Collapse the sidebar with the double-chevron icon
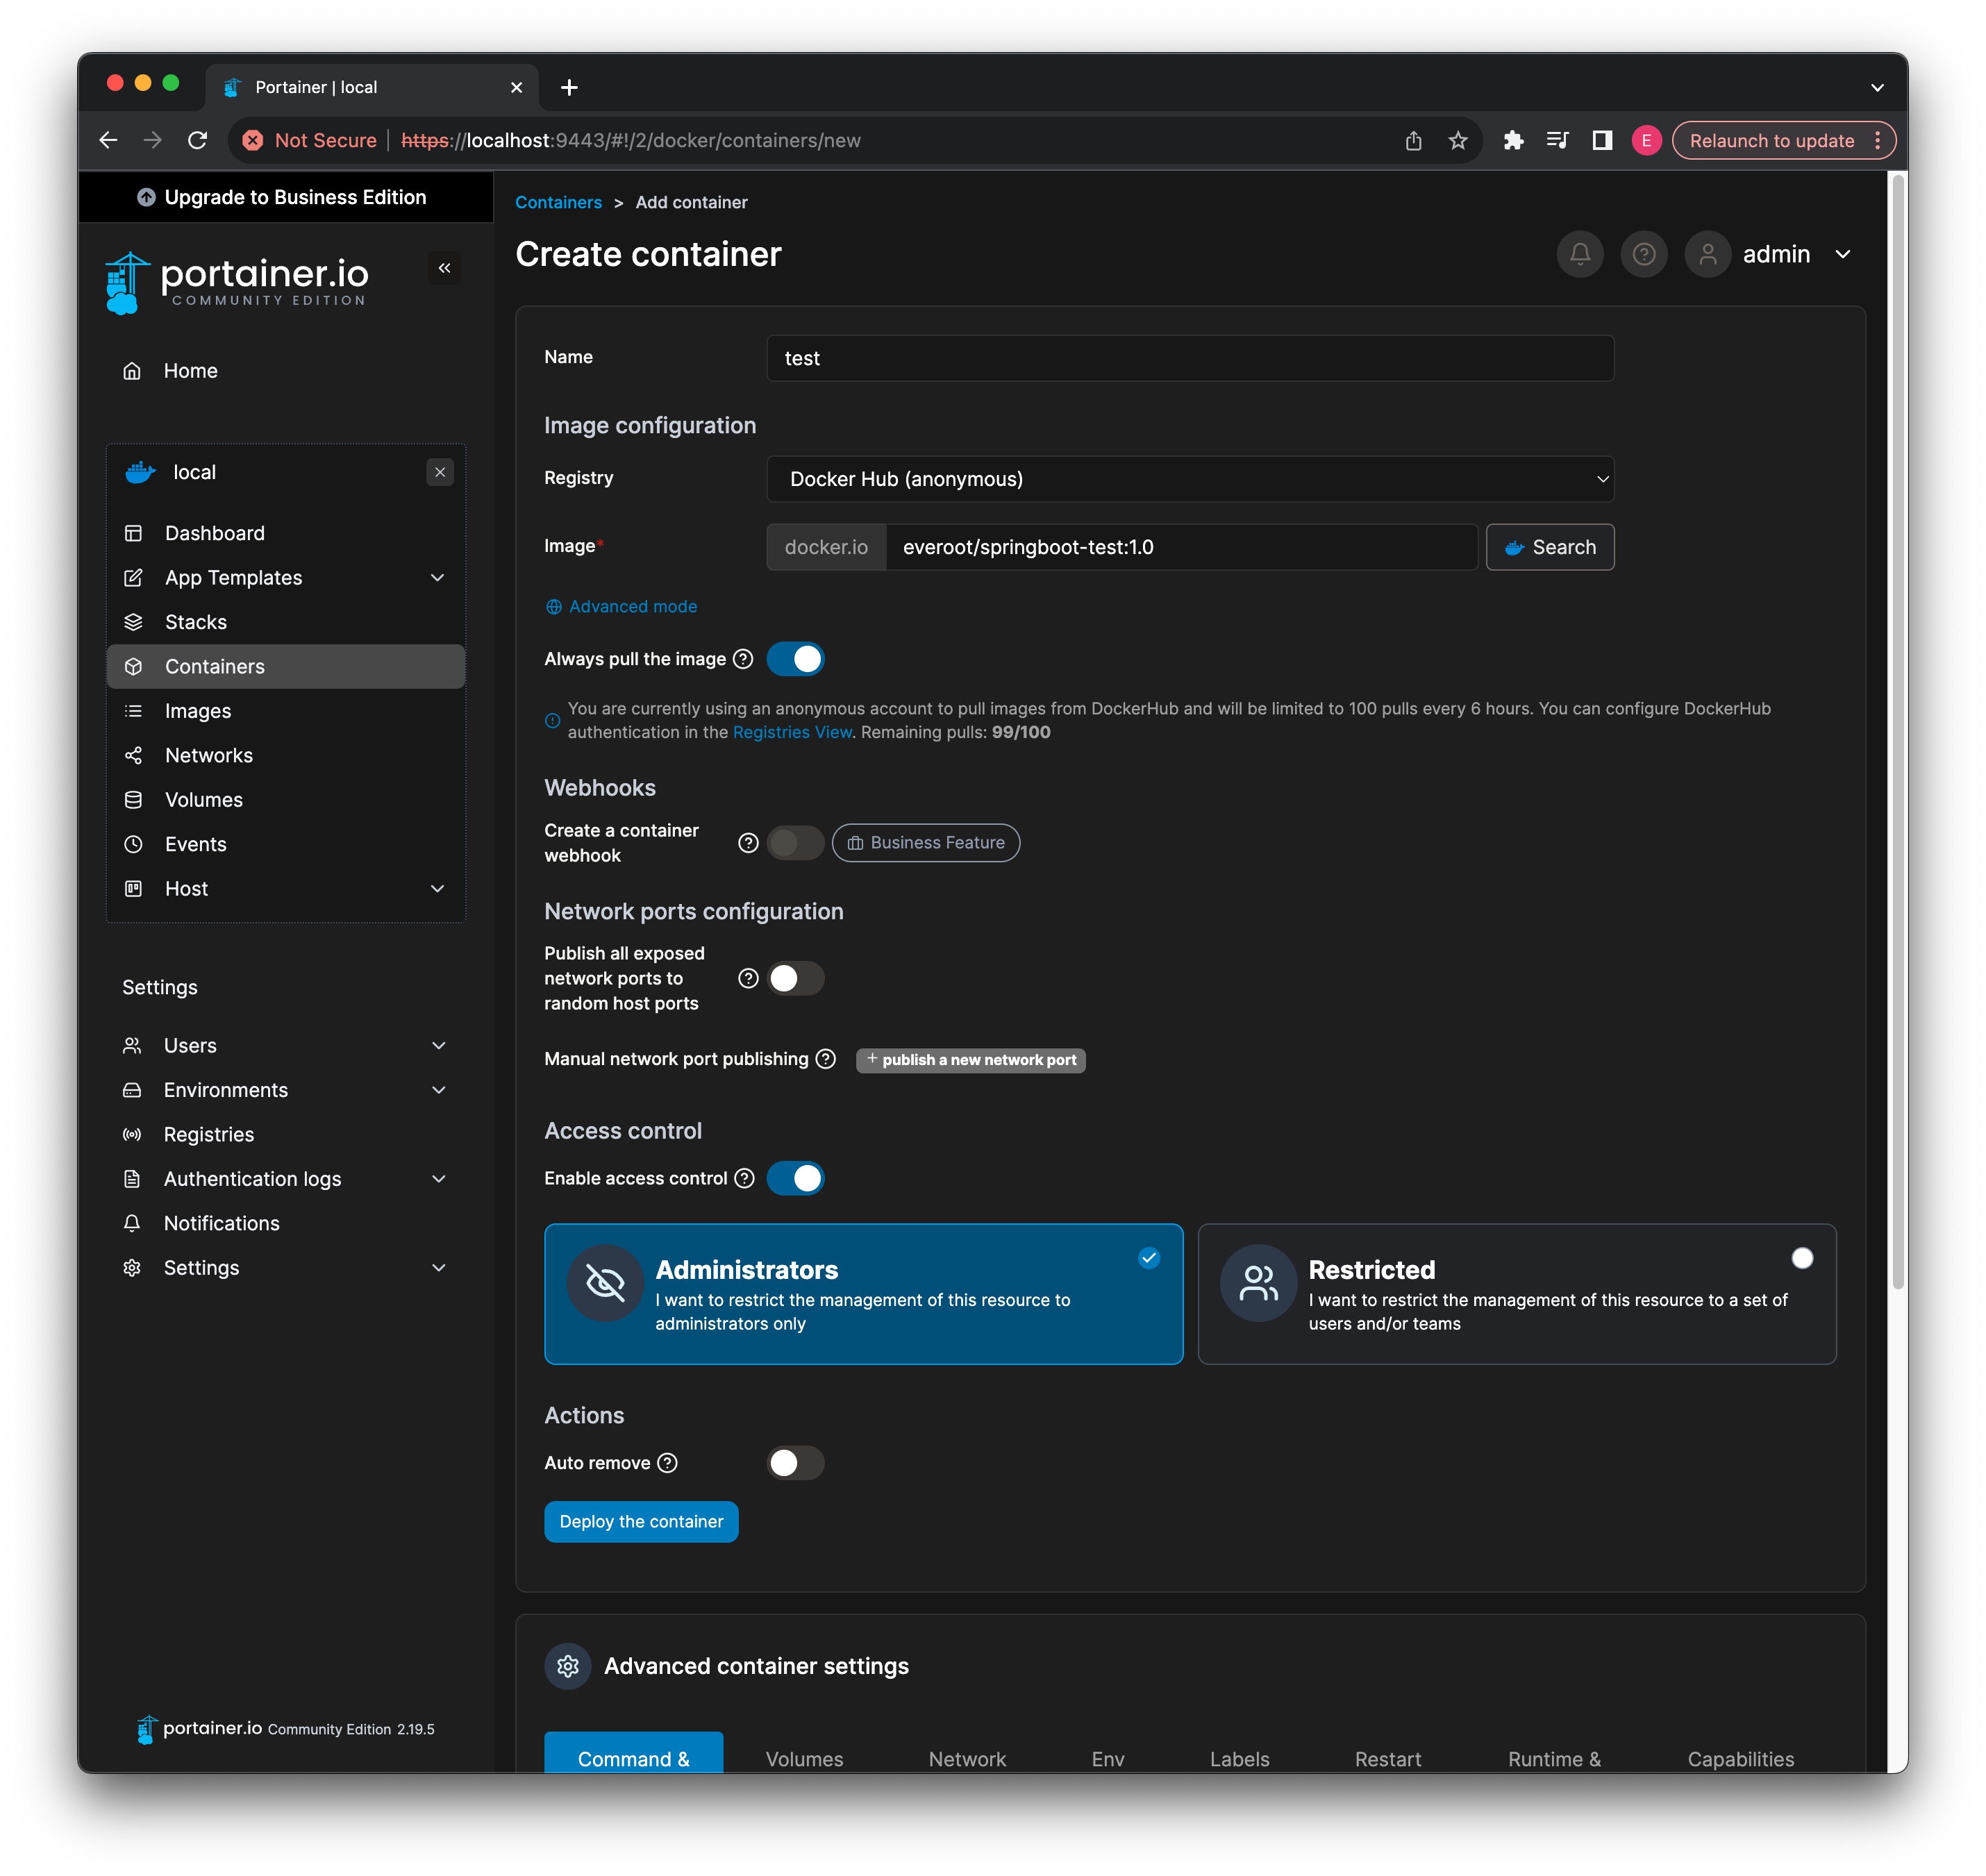This screenshot has width=1986, height=1876. pyautogui.click(x=444, y=268)
